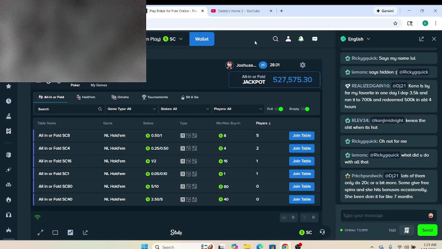Open the game in popout window
The width and height of the screenshot is (442, 249).
pyautogui.click(x=85, y=232)
